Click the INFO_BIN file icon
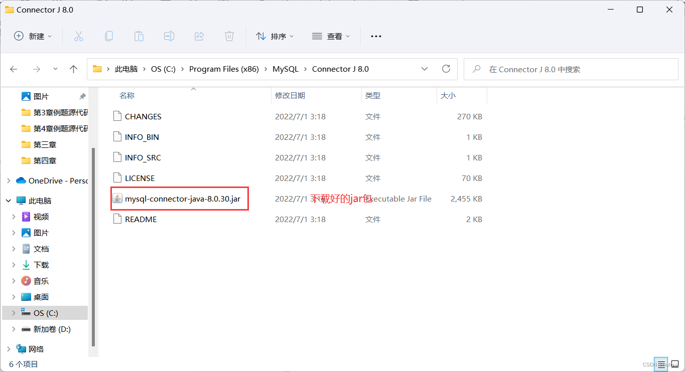This screenshot has width=685, height=372. [x=117, y=137]
